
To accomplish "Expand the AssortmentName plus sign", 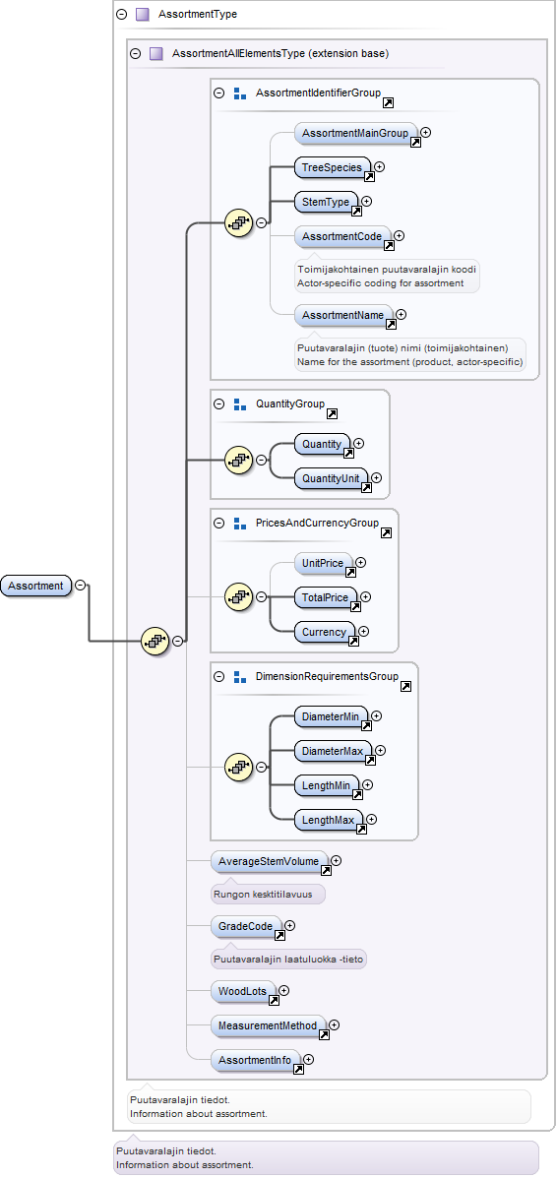I will 402,315.
